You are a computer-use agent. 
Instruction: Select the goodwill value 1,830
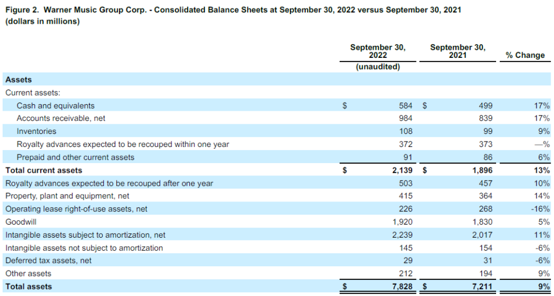pyautogui.click(x=483, y=222)
